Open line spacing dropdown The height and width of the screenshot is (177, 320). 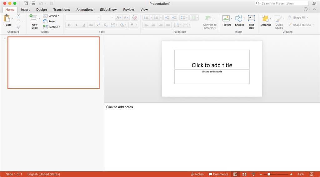coord(187,18)
